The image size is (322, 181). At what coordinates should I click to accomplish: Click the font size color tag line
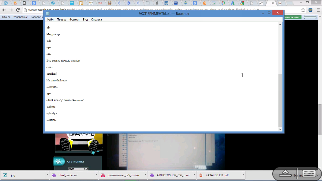[65, 100]
